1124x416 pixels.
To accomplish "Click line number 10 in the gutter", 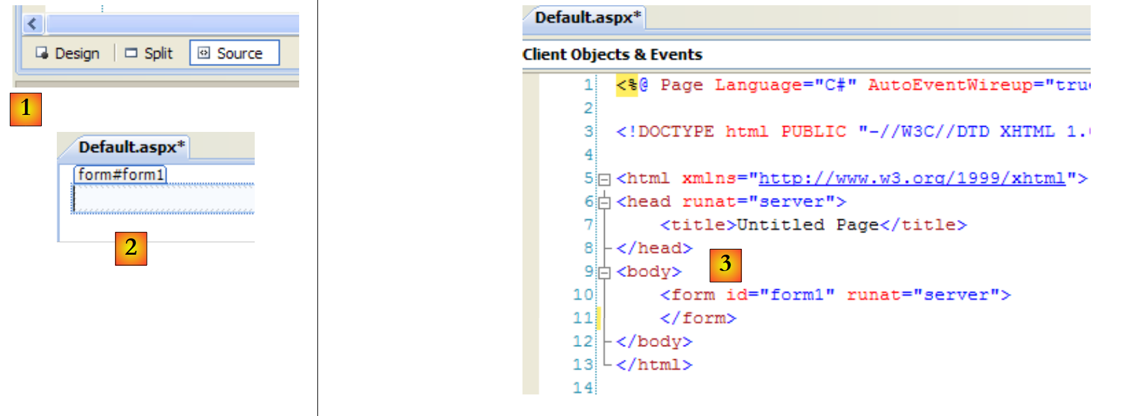I will (583, 295).
